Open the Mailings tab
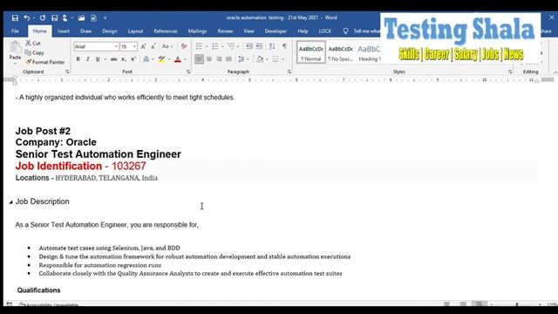The image size is (558, 314). (x=197, y=31)
